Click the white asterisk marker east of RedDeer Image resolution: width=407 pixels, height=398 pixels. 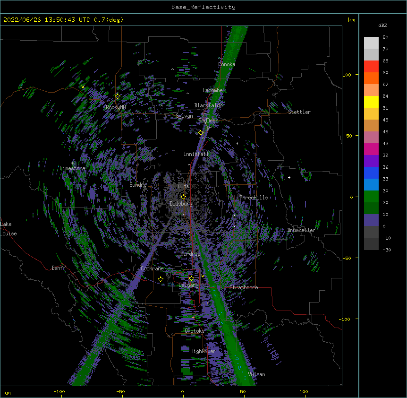237,143
